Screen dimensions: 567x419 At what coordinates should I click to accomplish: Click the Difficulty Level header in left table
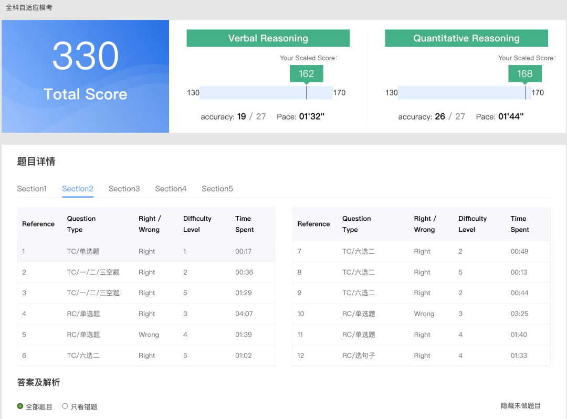[197, 224]
